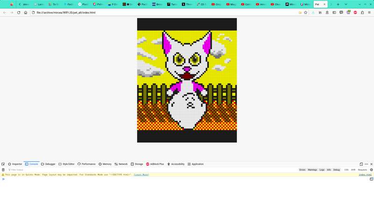Switch to the Storage tab
Viewport: 374px width, 210px height.
[x=137, y=164]
